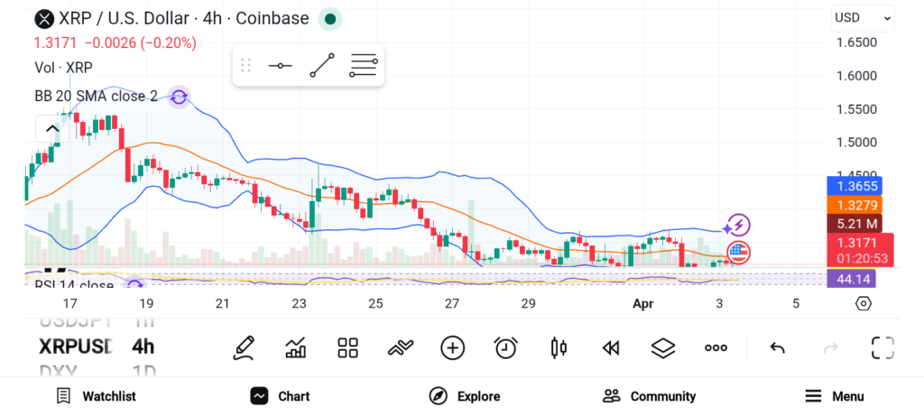Click the purple lightning bolt icon
The image size is (924, 416).
[738, 226]
